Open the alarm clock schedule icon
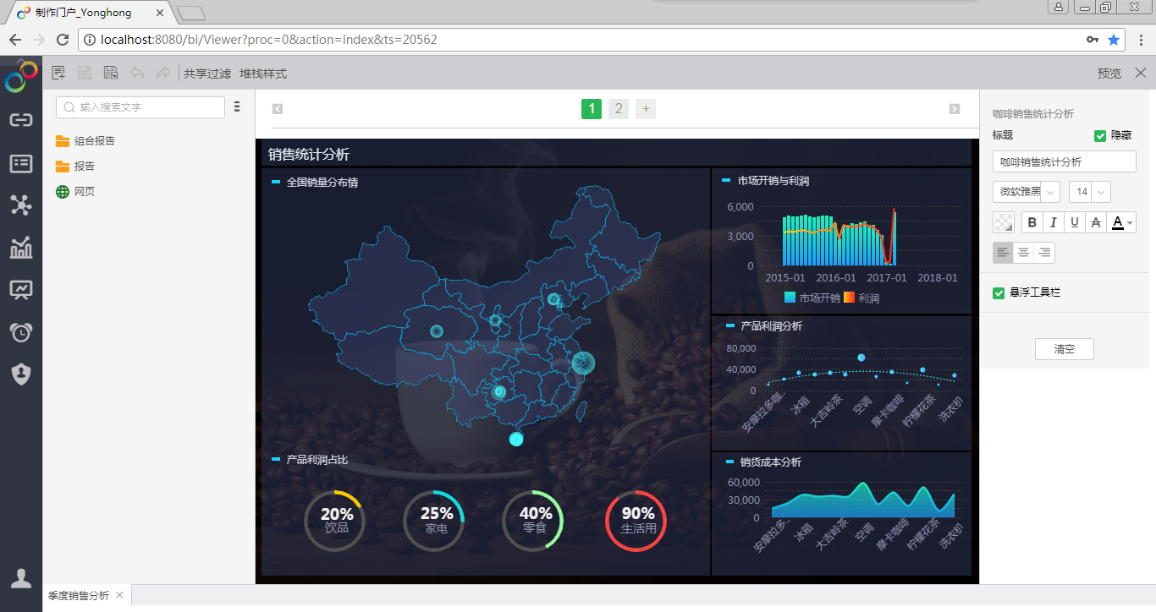This screenshot has width=1156, height=612. (x=21, y=332)
